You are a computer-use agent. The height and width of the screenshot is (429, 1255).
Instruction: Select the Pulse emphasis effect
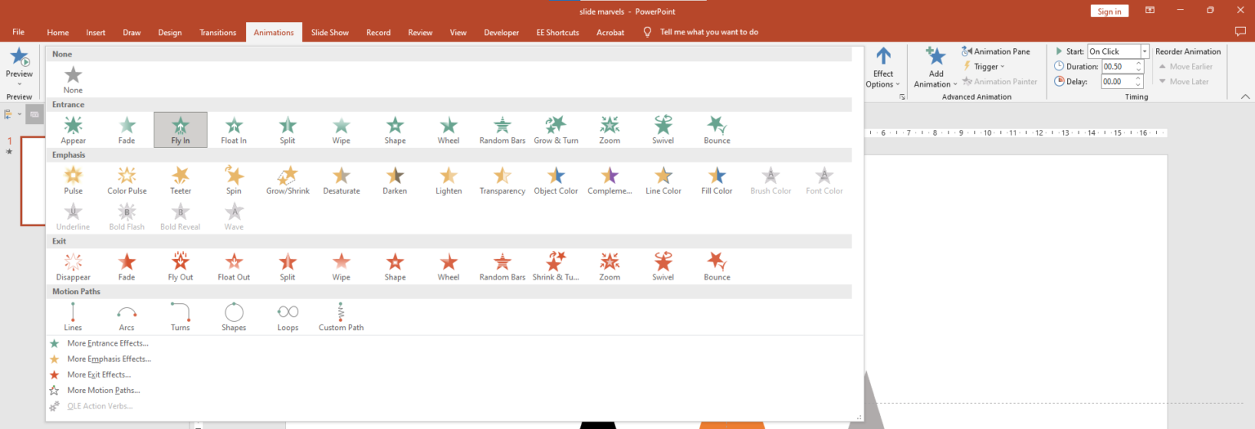point(73,181)
